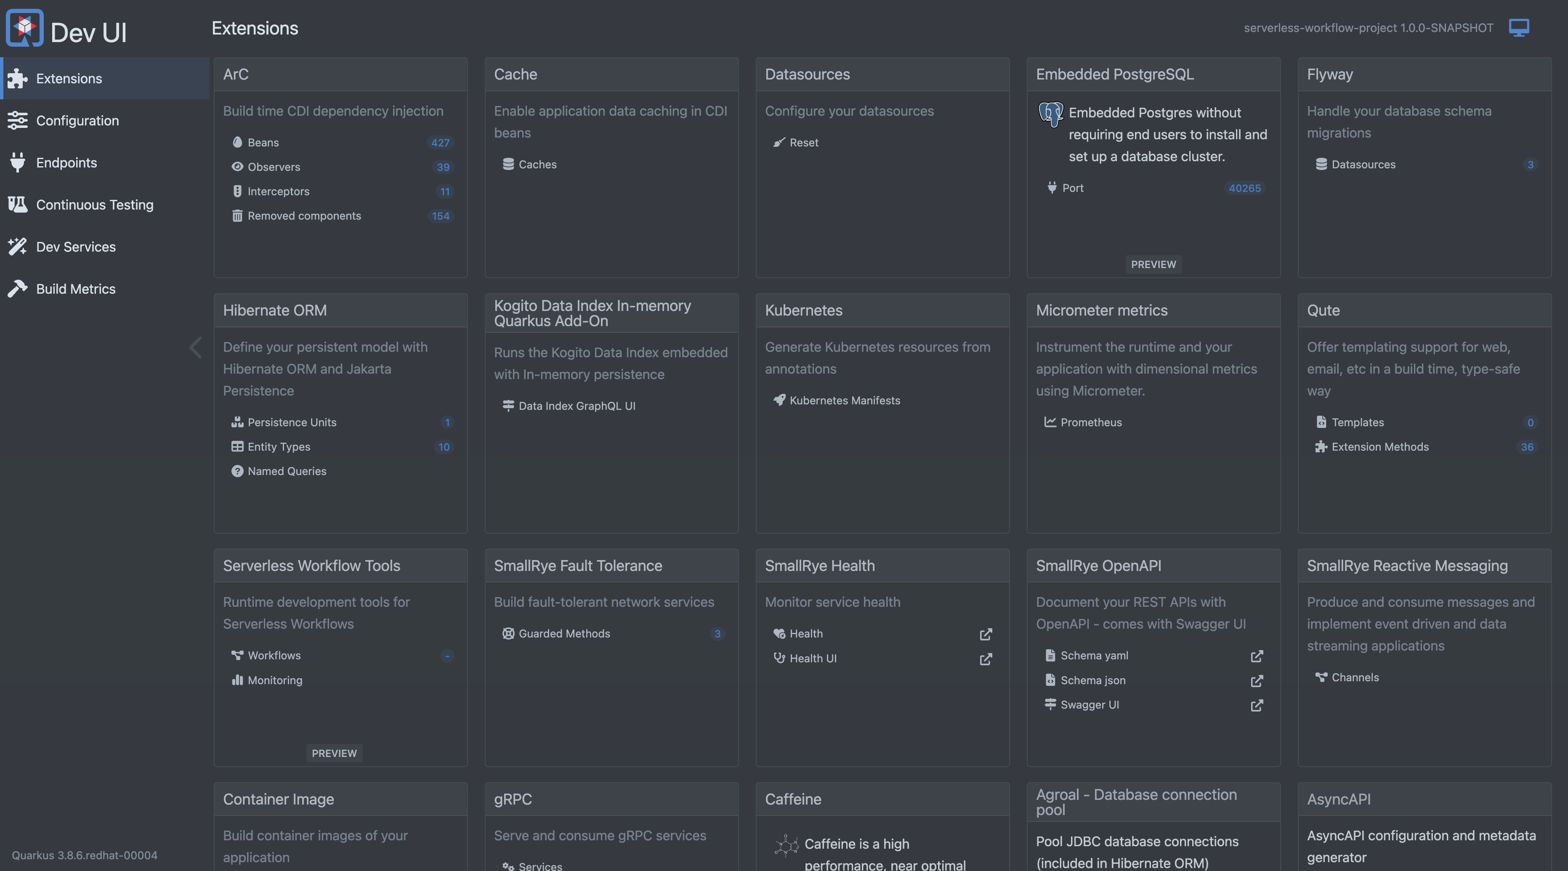Open Prometheus under Micrometer metrics
This screenshot has height=871, width=1568.
pyautogui.click(x=1092, y=422)
